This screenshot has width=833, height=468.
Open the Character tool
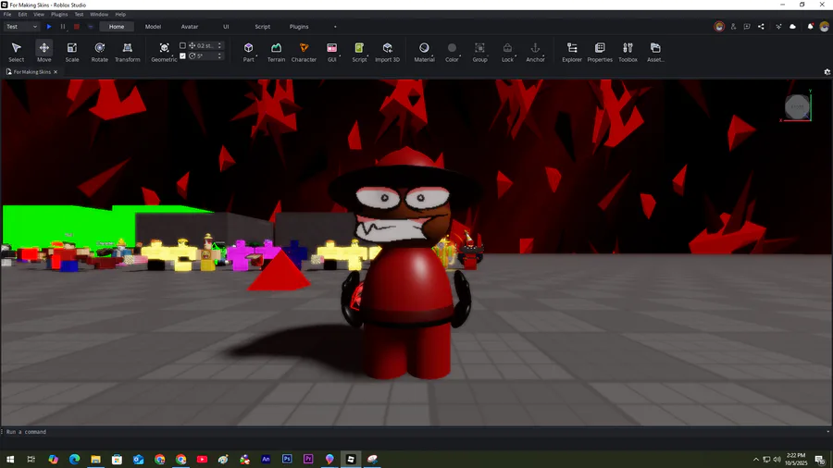[304, 52]
